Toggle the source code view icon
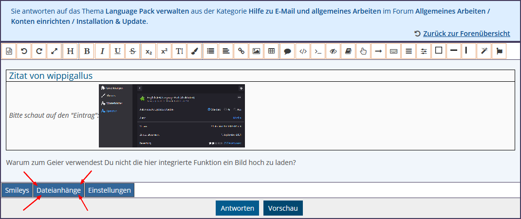This screenshot has width=521, height=219. pyautogui.click(x=9, y=51)
